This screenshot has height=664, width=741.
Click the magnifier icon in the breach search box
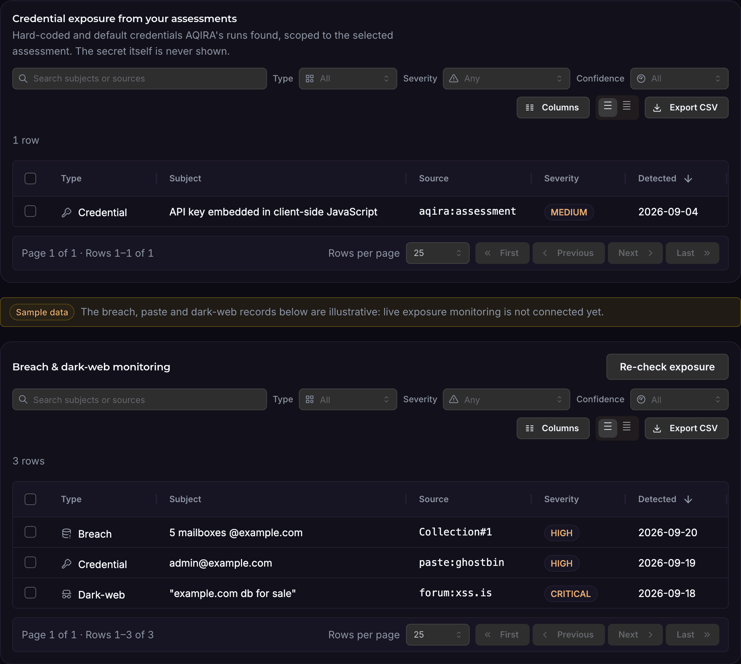coord(23,399)
